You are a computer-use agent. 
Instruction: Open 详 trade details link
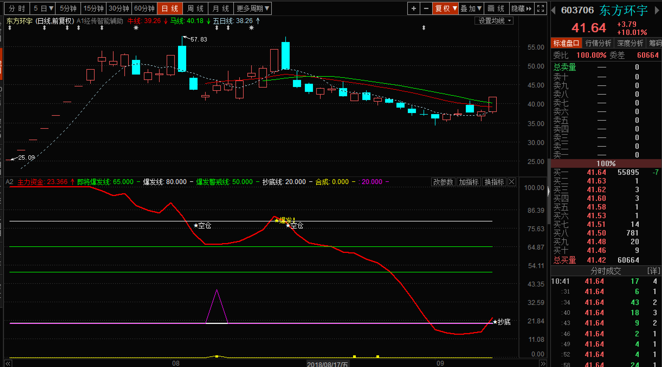pos(654,271)
